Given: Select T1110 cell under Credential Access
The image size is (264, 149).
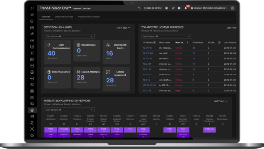Looking at the screenshot, I should (117, 130).
